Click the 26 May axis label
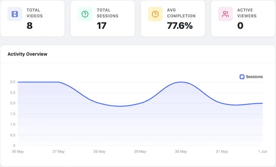 point(18,152)
